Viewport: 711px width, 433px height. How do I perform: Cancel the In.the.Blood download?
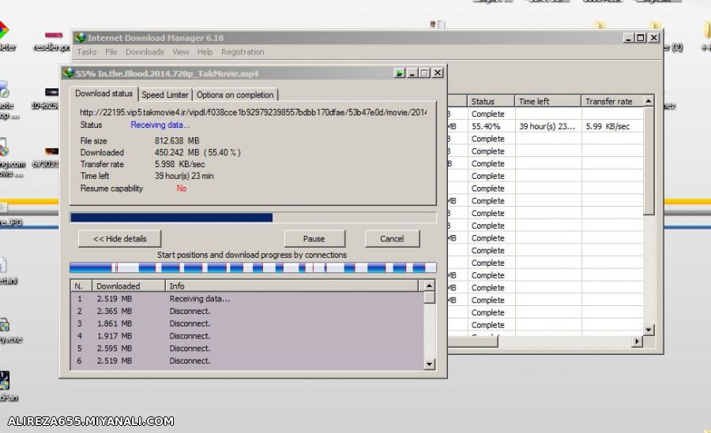coord(392,239)
